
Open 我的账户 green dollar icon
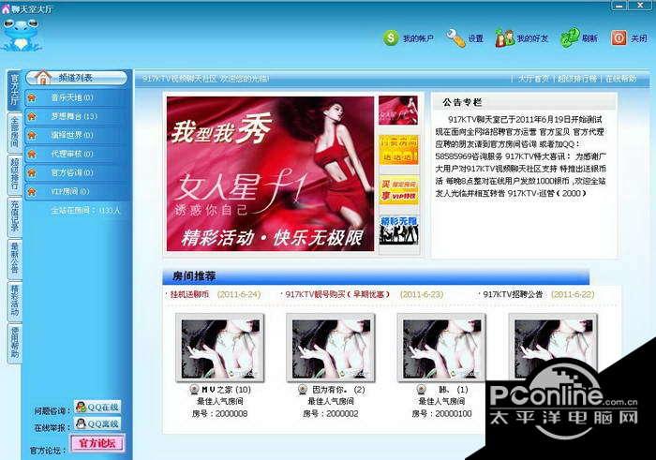tap(391, 38)
